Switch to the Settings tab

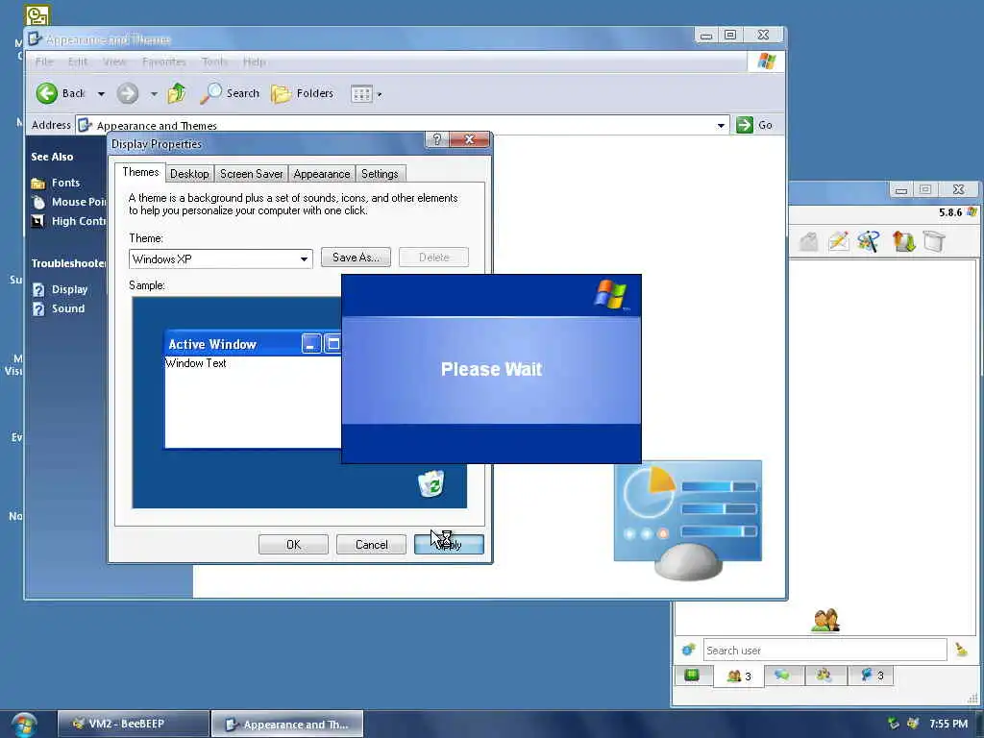380,174
